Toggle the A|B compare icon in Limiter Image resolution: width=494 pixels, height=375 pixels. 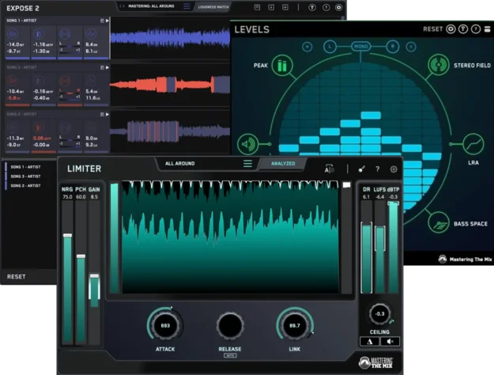click(329, 169)
